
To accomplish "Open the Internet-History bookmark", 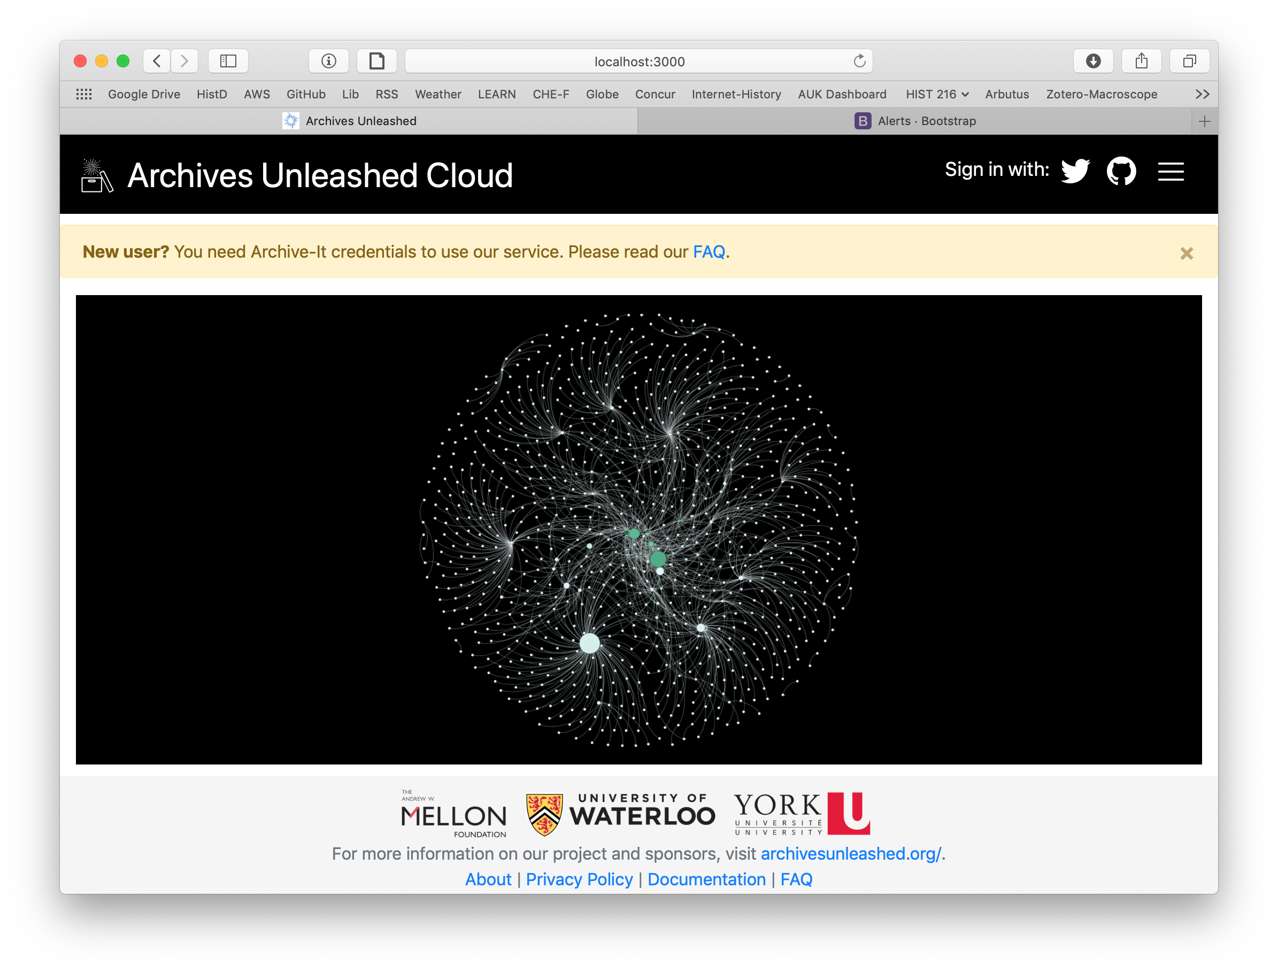I will [x=736, y=94].
